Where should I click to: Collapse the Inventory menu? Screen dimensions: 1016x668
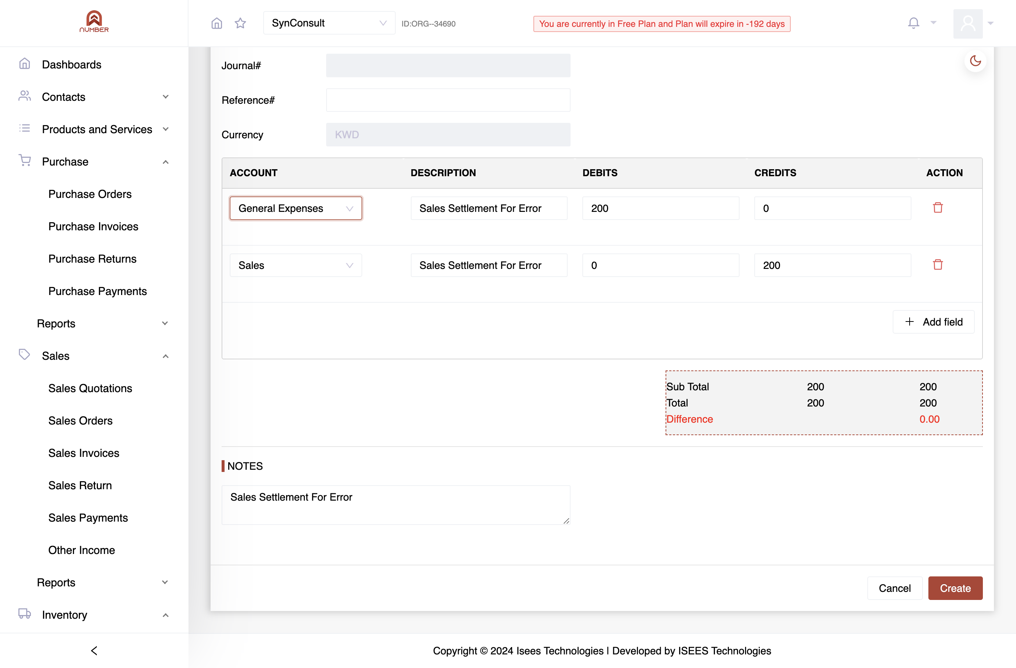(x=94, y=615)
